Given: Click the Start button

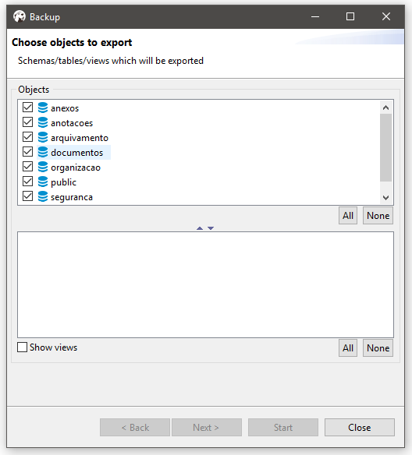Looking at the screenshot, I should [x=283, y=428].
